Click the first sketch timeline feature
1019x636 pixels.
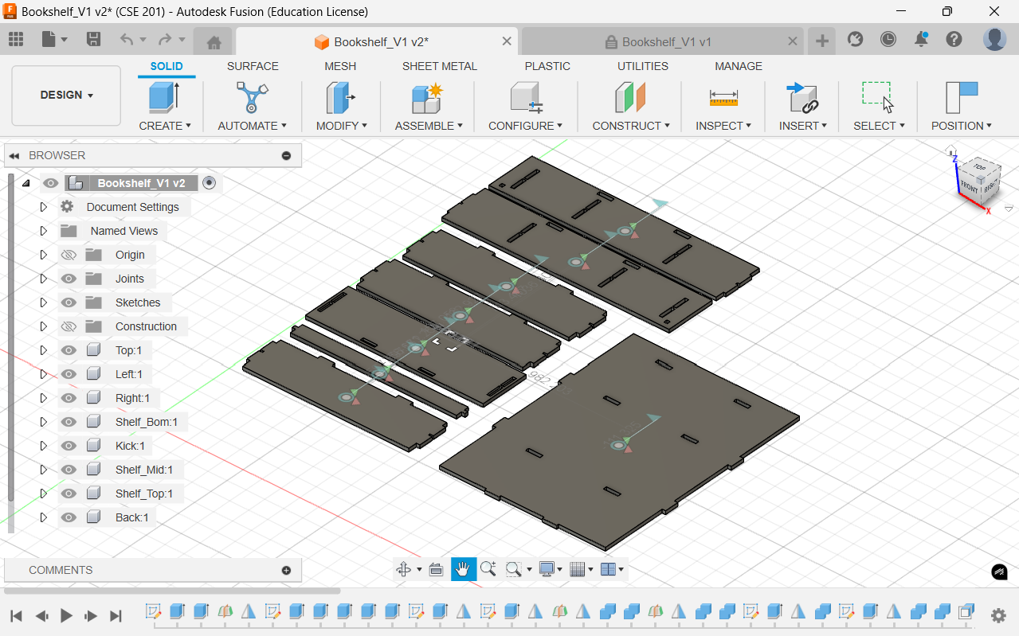(153, 611)
